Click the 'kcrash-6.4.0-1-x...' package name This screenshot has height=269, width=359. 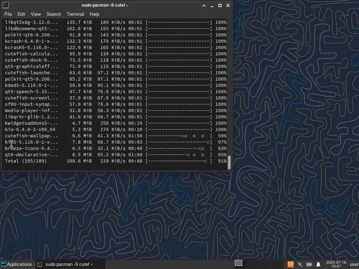pos(31,41)
